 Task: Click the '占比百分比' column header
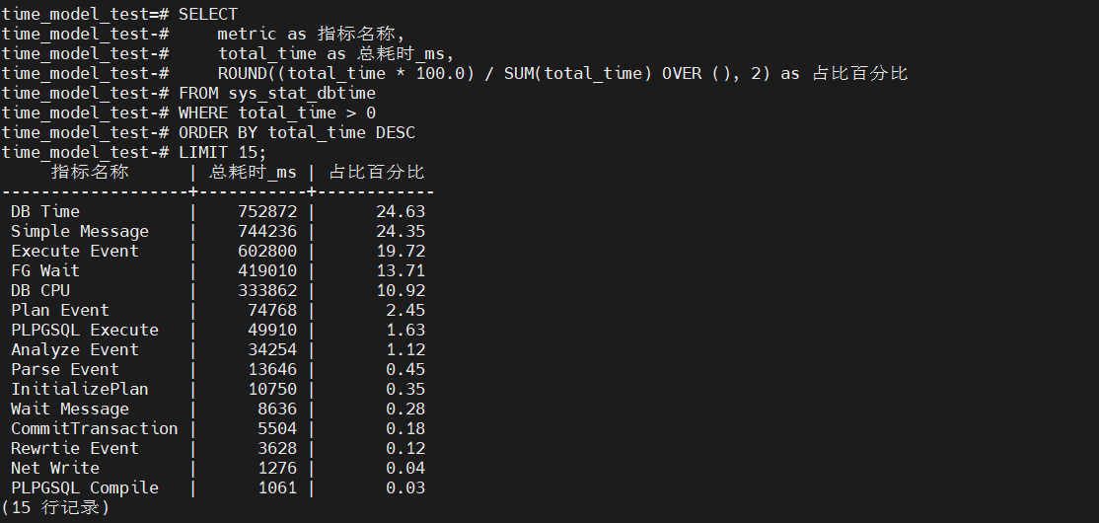(376, 172)
